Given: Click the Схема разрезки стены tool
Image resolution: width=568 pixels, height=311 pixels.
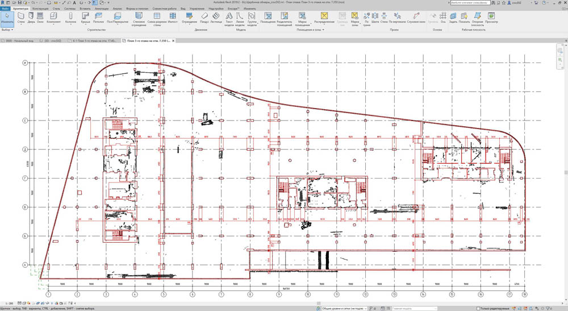Looking at the screenshot, I should tap(157, 19).
